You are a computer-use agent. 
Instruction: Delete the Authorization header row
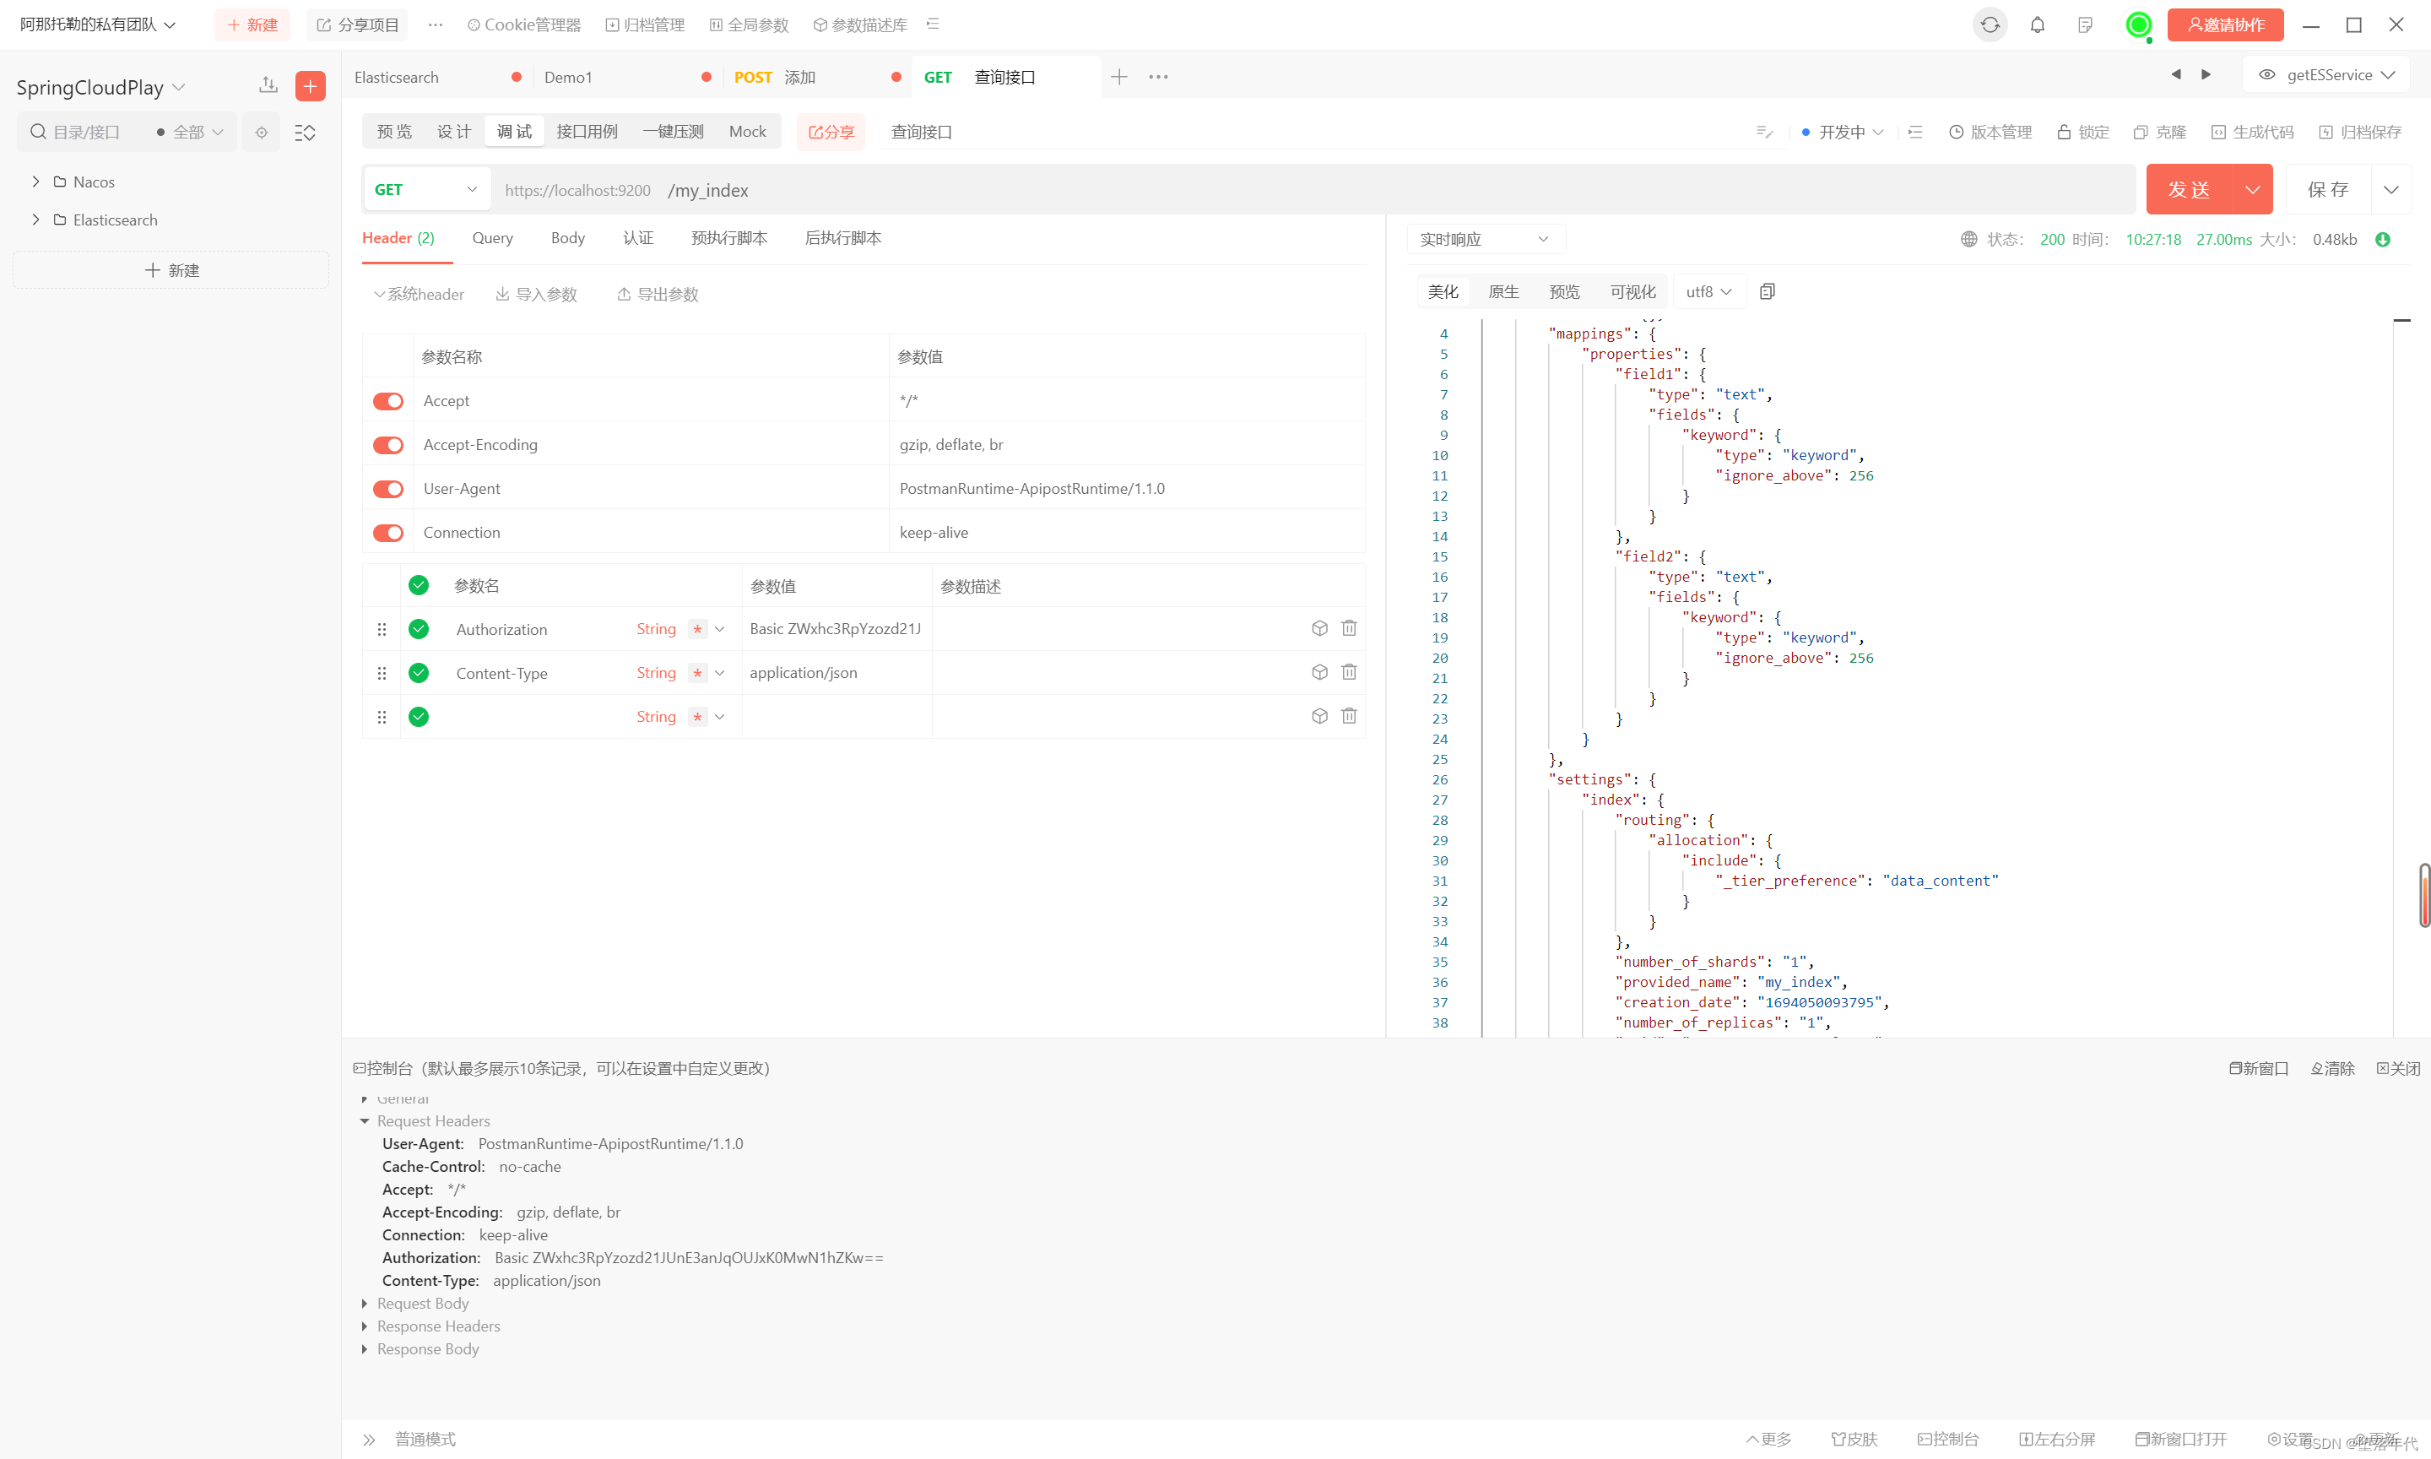pyautogui.click(x=1348, y=628)
